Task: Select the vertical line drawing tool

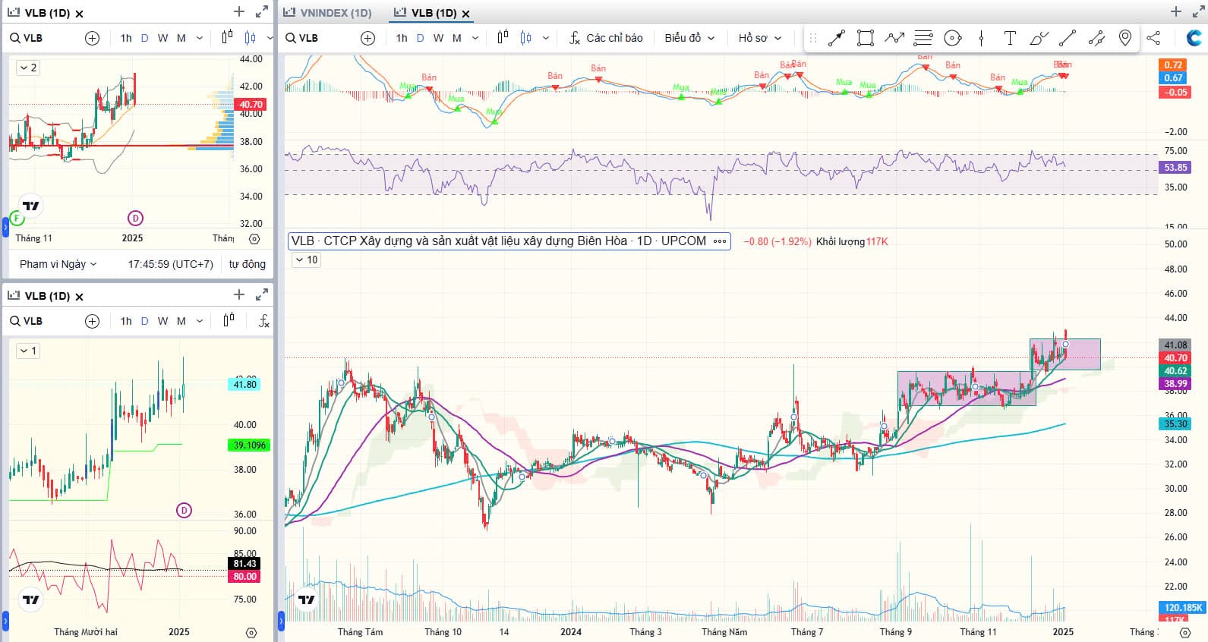Action: pyautogui.click(x=981, y=38)
